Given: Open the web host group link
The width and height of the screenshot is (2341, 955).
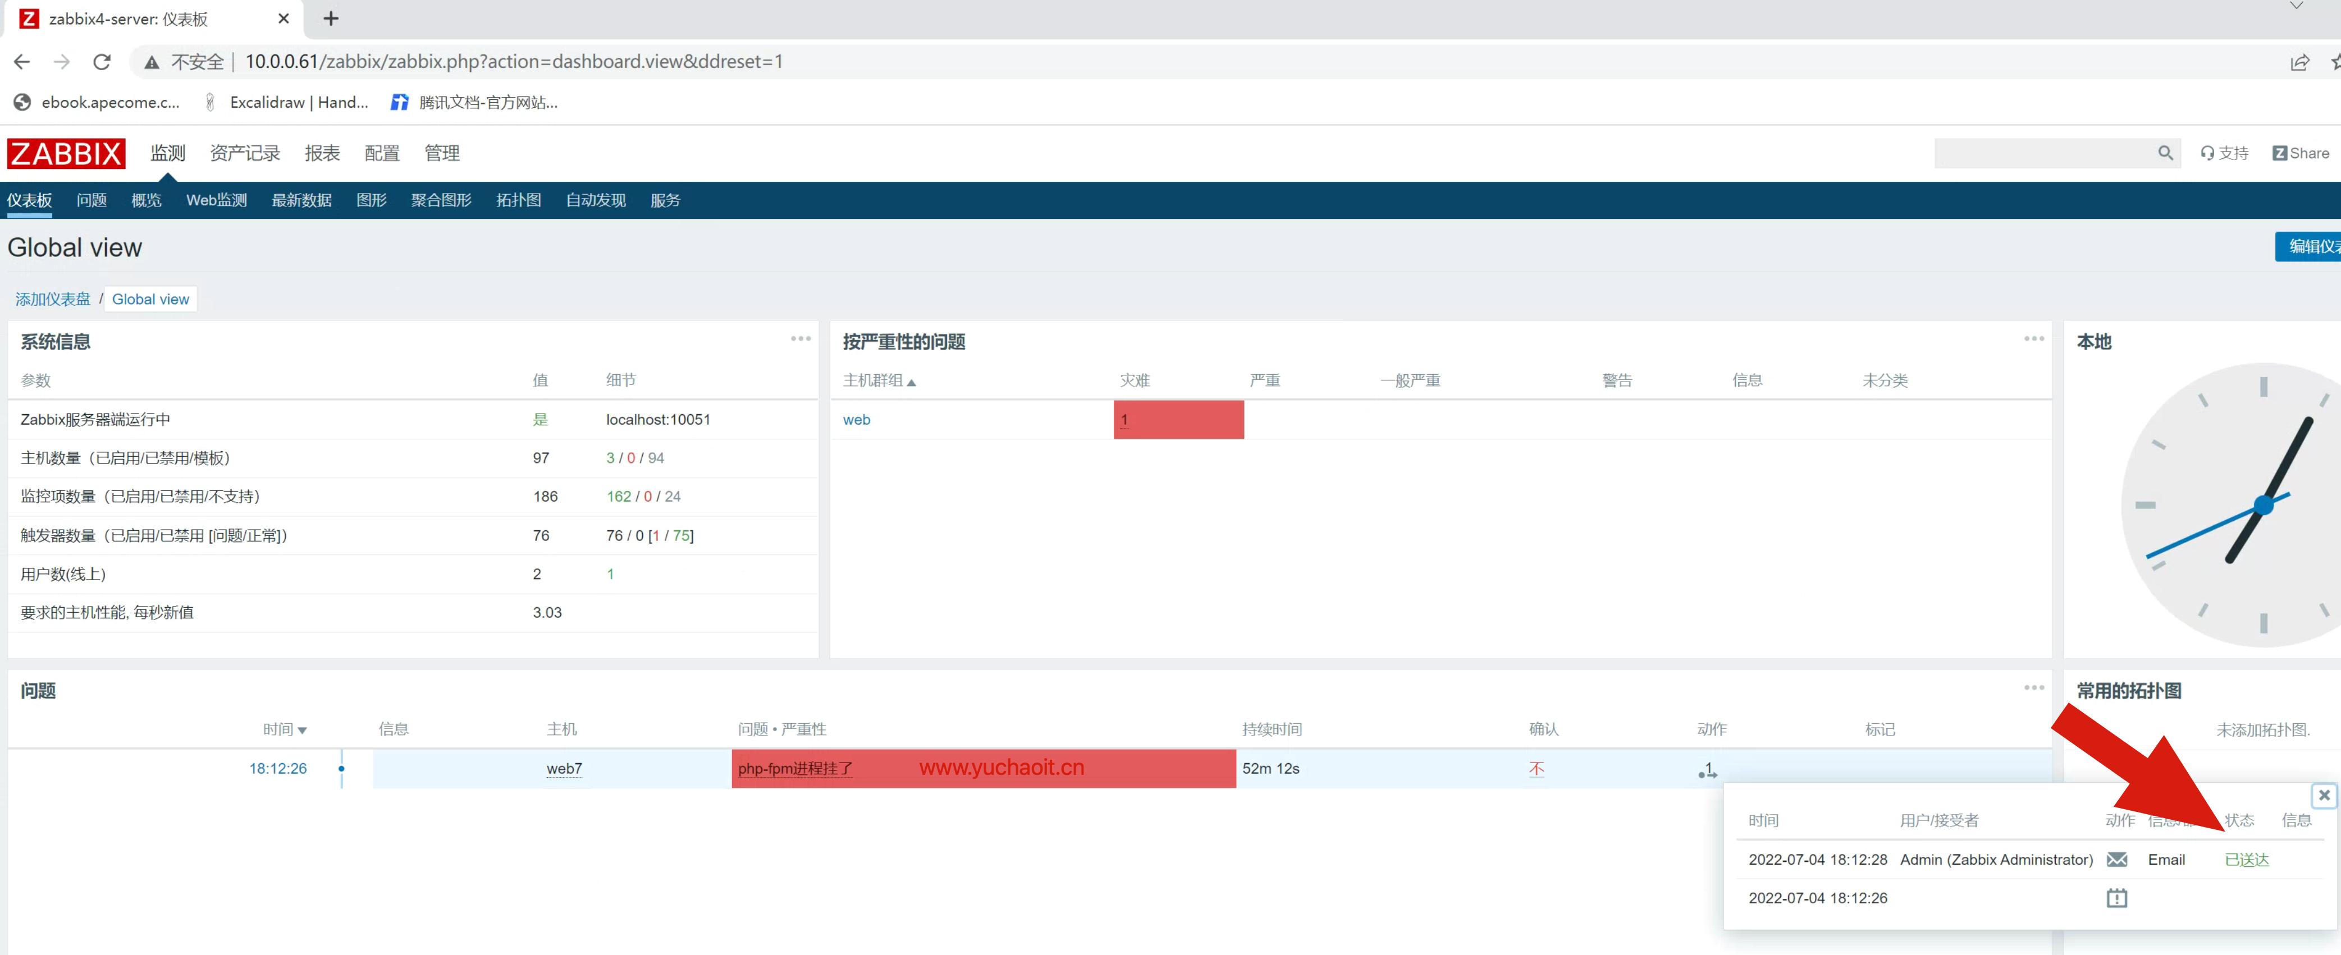Looking at the screenshot, I should pos(856,419).
